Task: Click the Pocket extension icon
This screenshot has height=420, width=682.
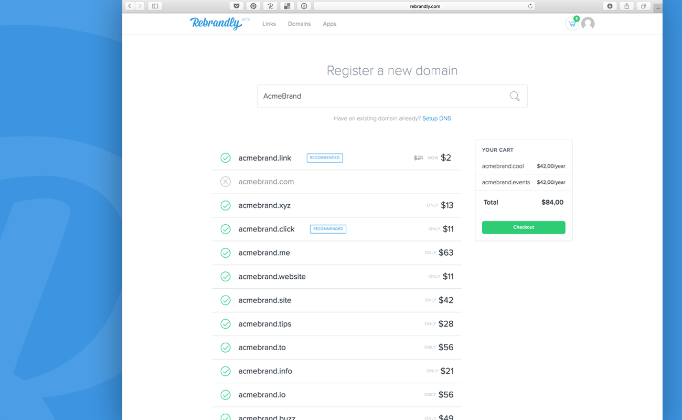Action: click(237, 6)
